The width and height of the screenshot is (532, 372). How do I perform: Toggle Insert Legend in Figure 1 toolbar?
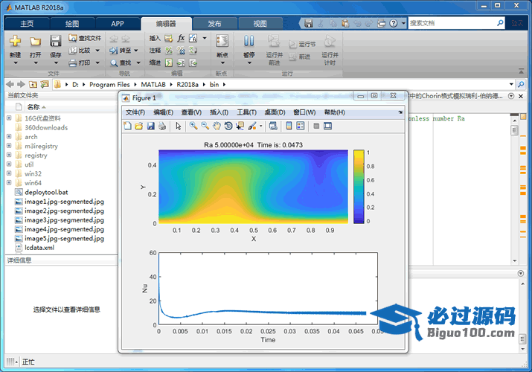pos(301,126)
